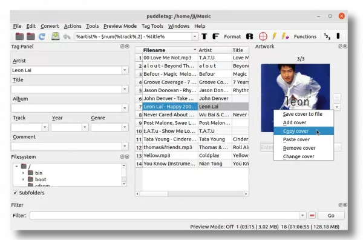Open the File menu

tap(17, 26)
